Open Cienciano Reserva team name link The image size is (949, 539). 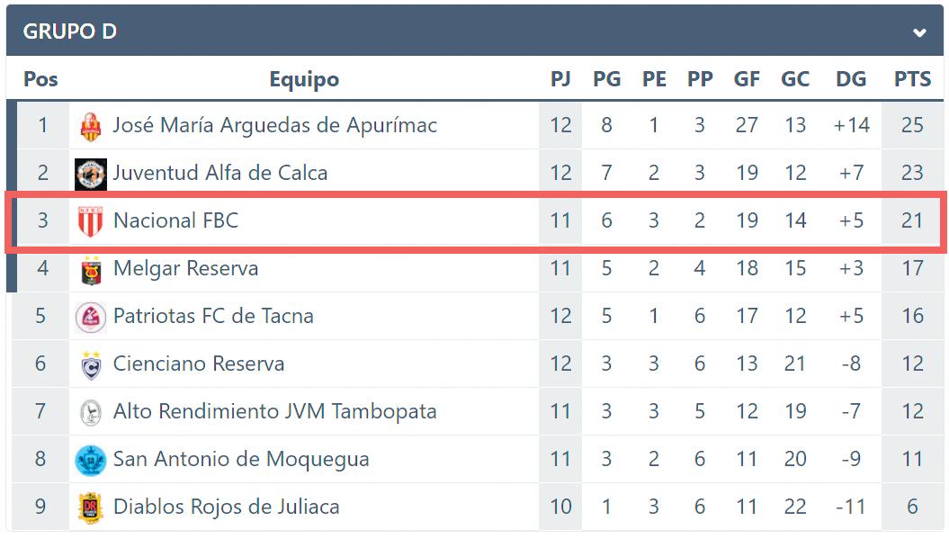pos(199,364)
